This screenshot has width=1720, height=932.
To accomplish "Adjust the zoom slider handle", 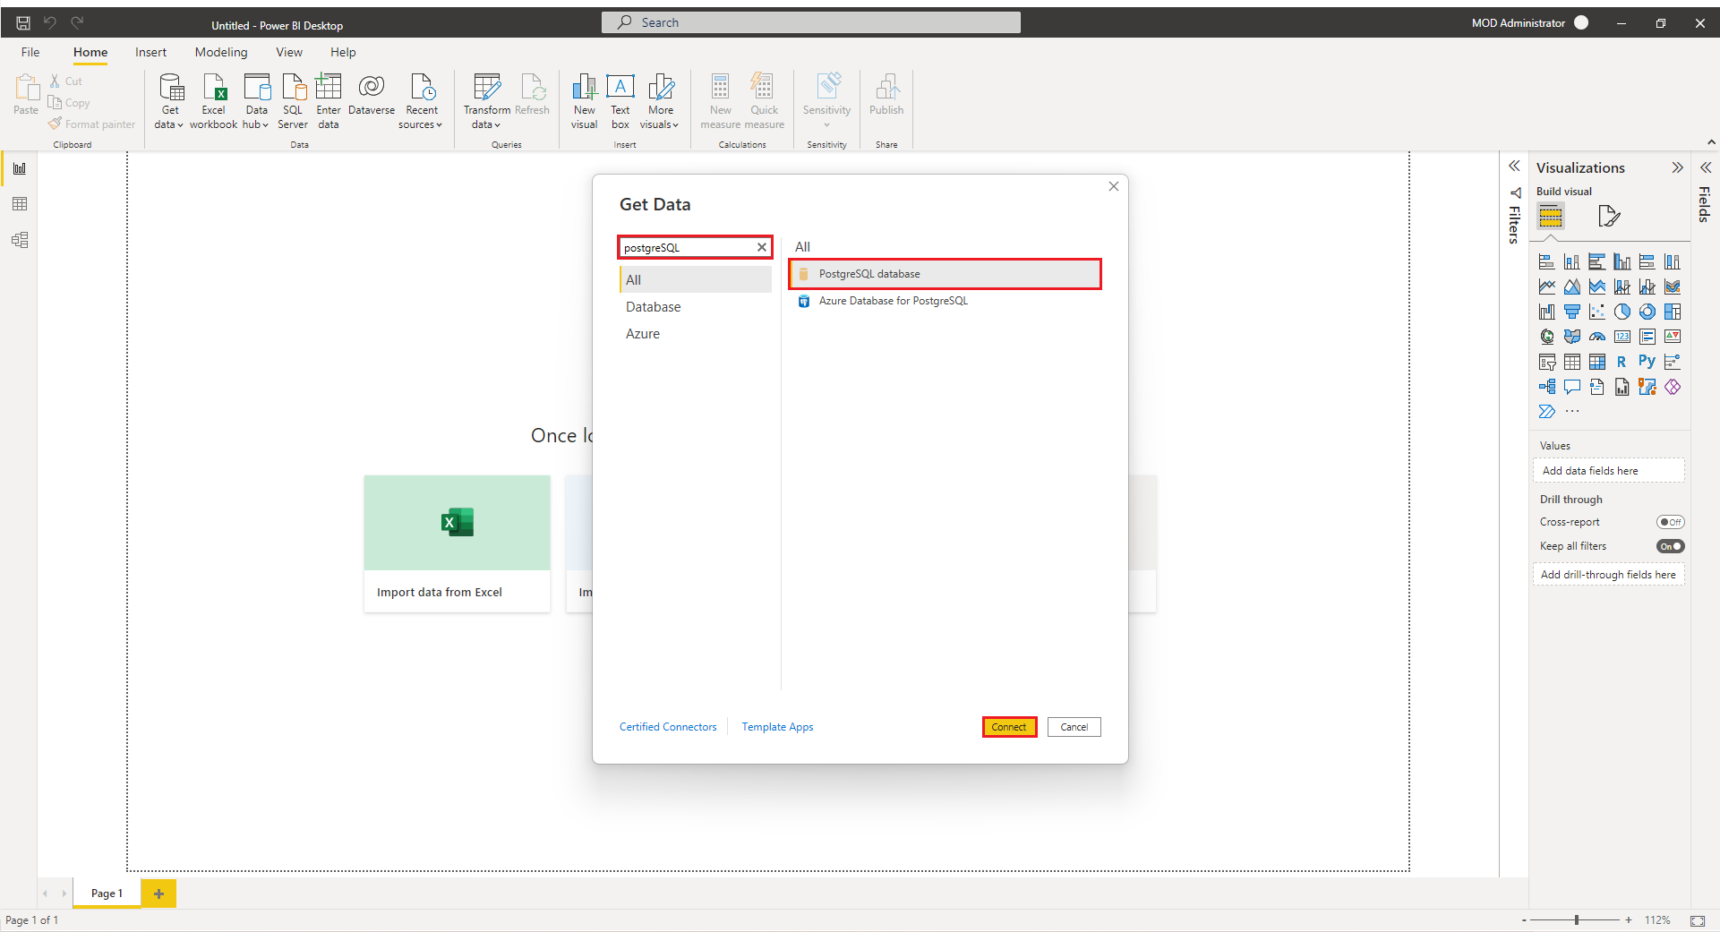I will 1577,919.
